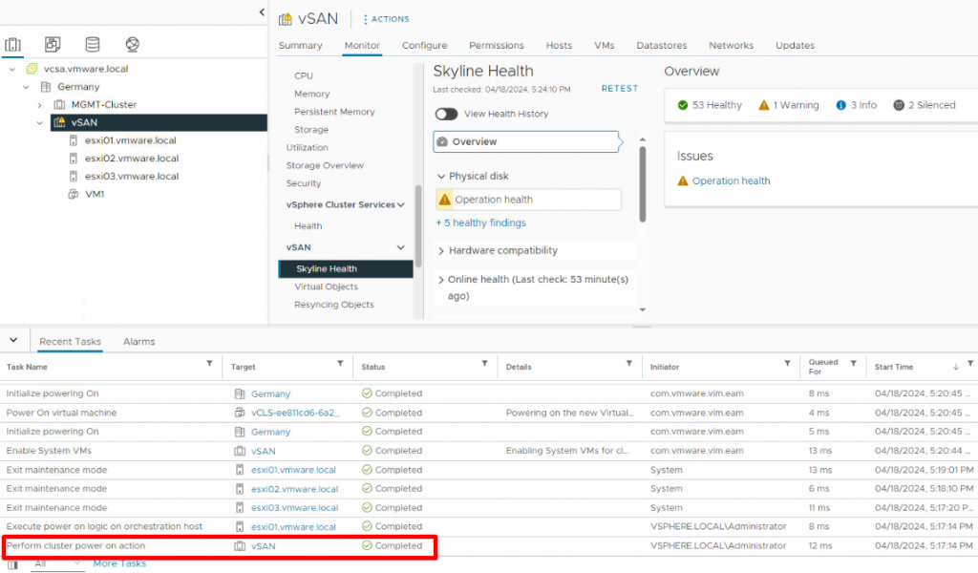The image size is (978, 573).
Task: Open the Alarms tab
Action: click(139, 342)
